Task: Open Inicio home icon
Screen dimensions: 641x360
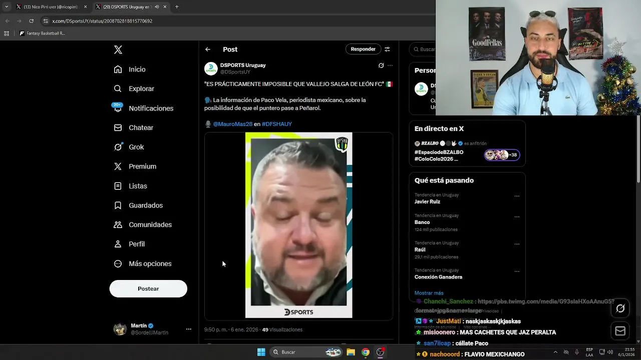Action: tap(118, 69)
